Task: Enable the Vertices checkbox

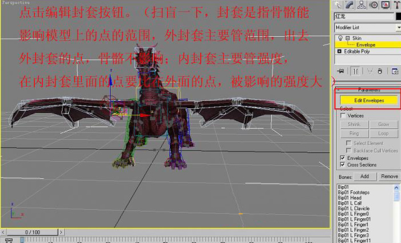Action: (343, 115)
